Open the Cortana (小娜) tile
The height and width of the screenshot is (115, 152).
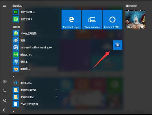pyautogui.click(x=112, y=19)
